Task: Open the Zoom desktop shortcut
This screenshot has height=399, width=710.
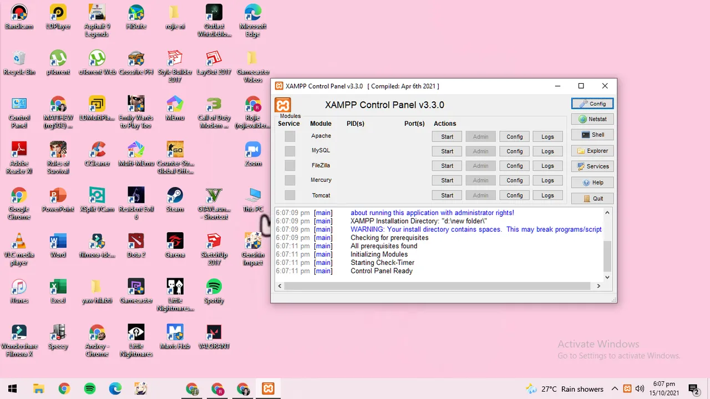Action: [x=253, y=154]
